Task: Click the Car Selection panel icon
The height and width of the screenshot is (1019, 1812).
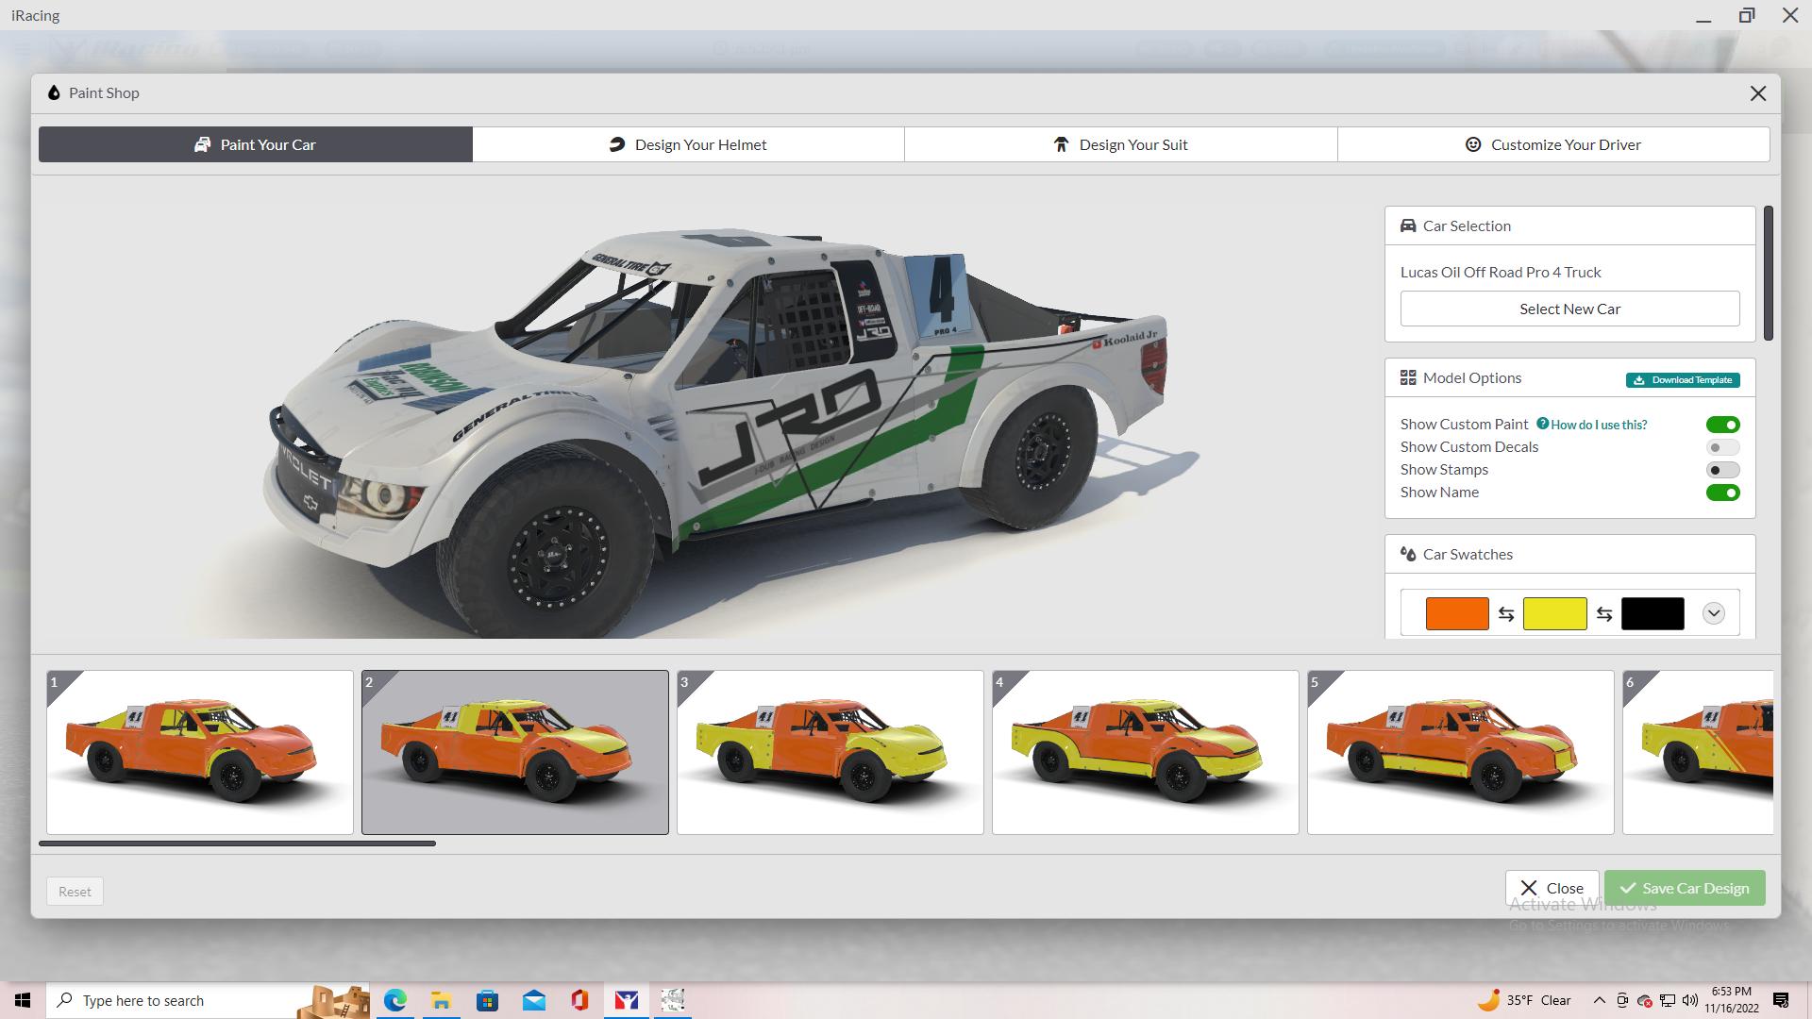Action: 1407,226
